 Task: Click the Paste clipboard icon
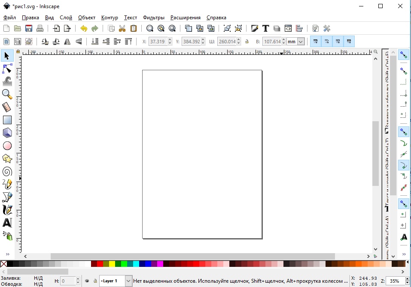pos(134,28)
